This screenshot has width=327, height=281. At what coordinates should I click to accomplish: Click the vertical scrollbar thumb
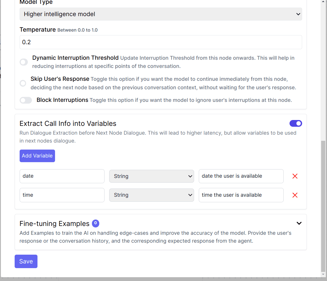click(x=323, y=206)
